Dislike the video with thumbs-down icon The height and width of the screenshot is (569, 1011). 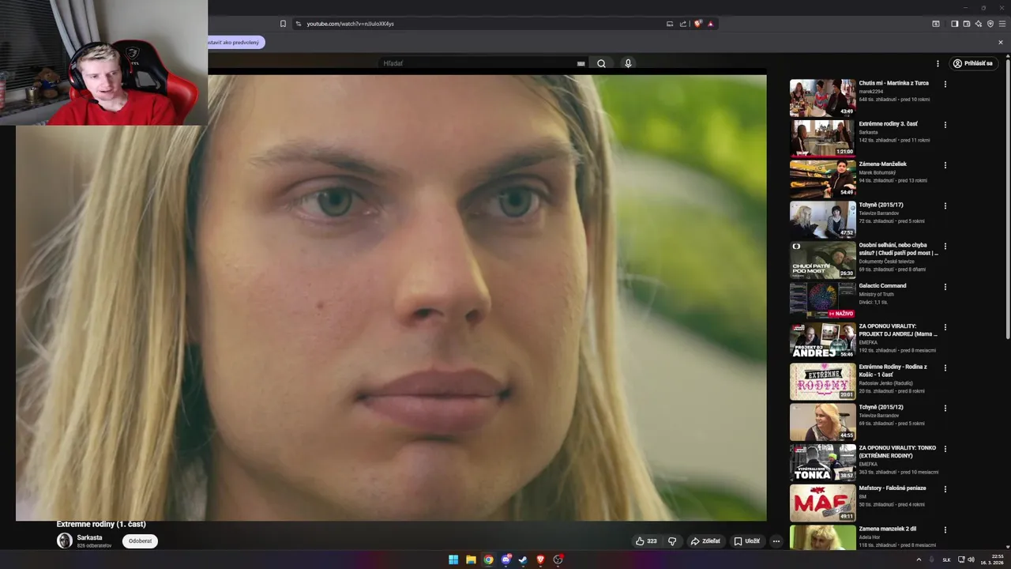tap(672, 541)
